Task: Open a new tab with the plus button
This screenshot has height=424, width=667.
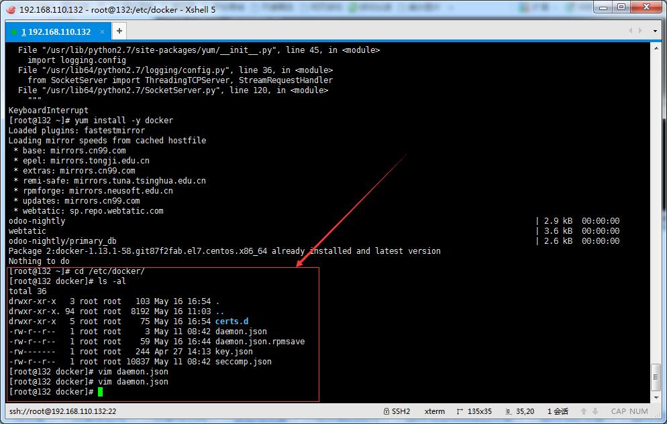Action: [119, 31]
